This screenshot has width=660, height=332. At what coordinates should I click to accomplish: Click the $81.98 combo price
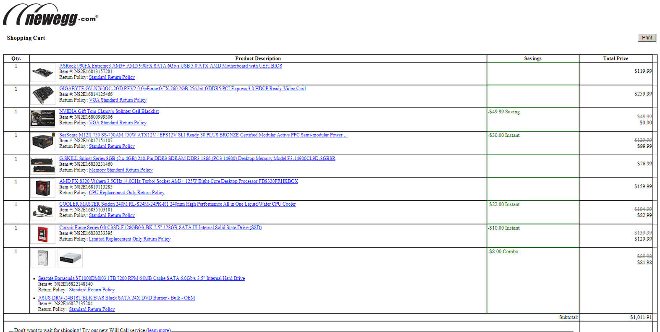point(644,262)
